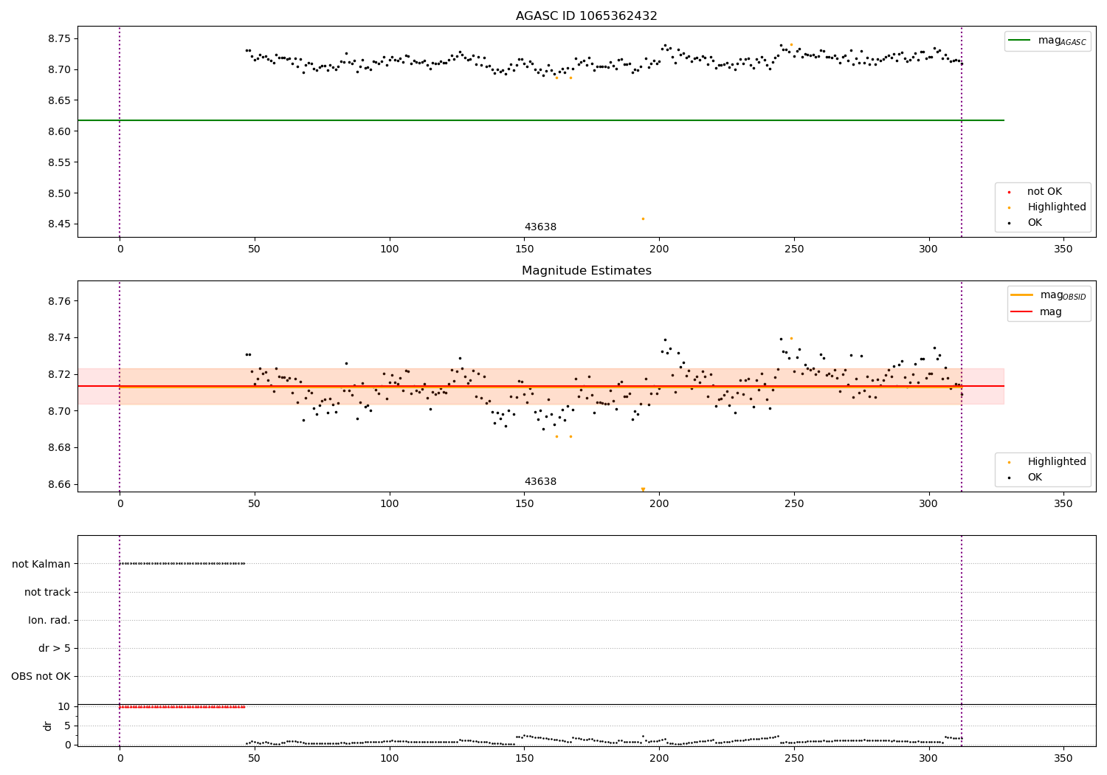The width and height of the screenshot is (1107, 775).
Task: Select the mag OBSID legend entry
Action: point(1048,295)
